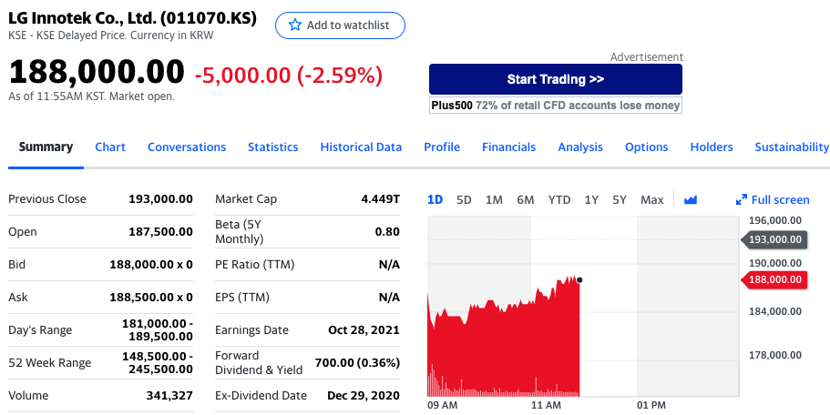Click the Full screen expand arrows icon
The width and height of the screenshot is (830, 415).
741,200
